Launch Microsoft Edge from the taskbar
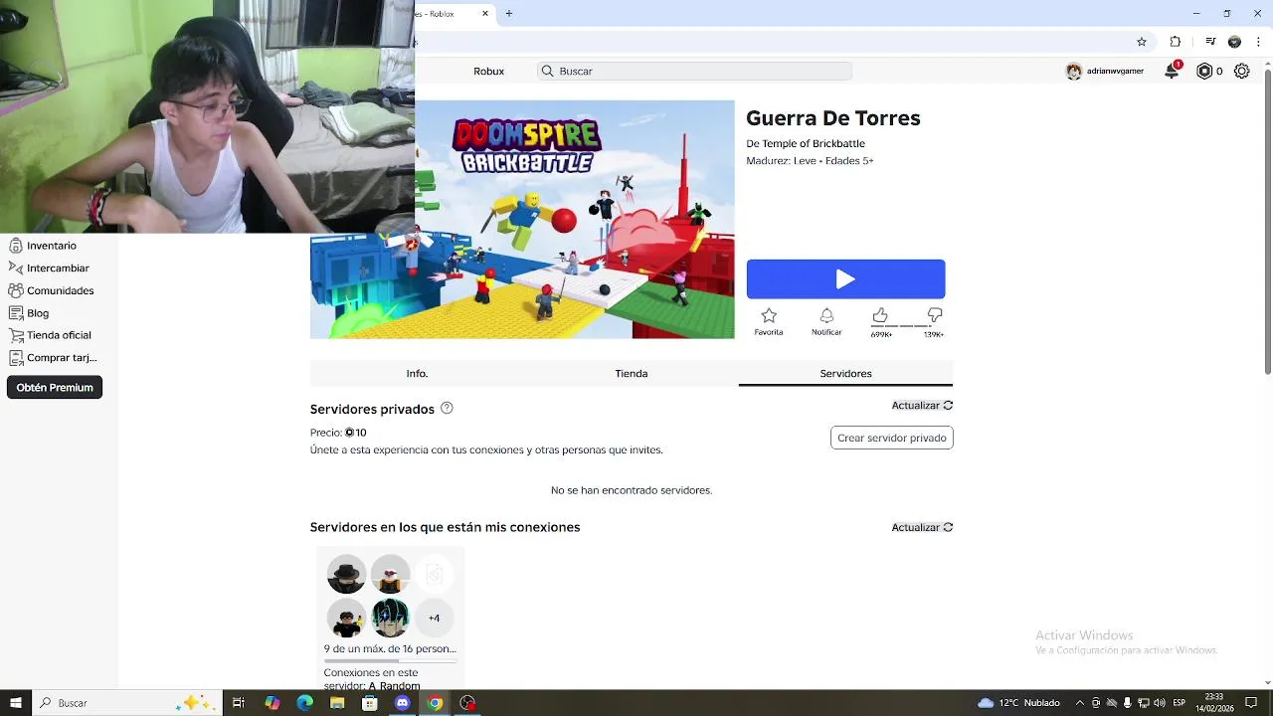The width and height of the screenshot is (1273, 716). [x=304, y=703]
